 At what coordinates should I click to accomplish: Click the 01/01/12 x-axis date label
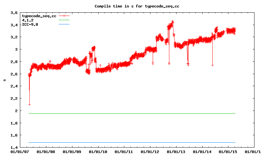[150, 152]
